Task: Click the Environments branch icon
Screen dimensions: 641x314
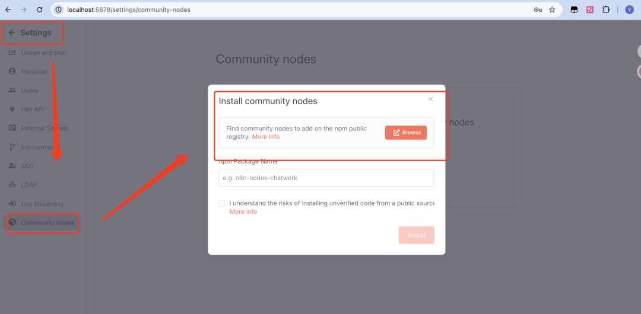Action: tap(12, 147)
